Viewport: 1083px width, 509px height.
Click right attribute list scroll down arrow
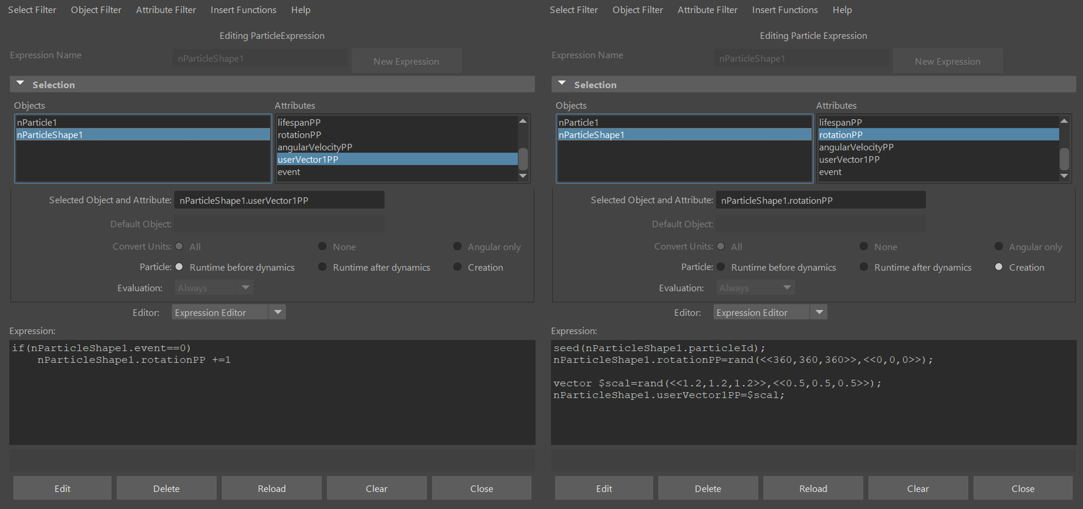point(1064,176)
